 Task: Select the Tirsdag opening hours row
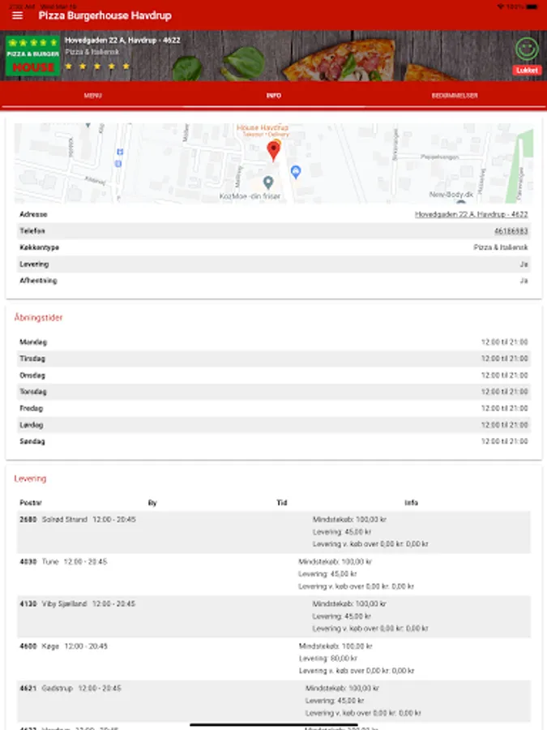click(x=274, y=359)
